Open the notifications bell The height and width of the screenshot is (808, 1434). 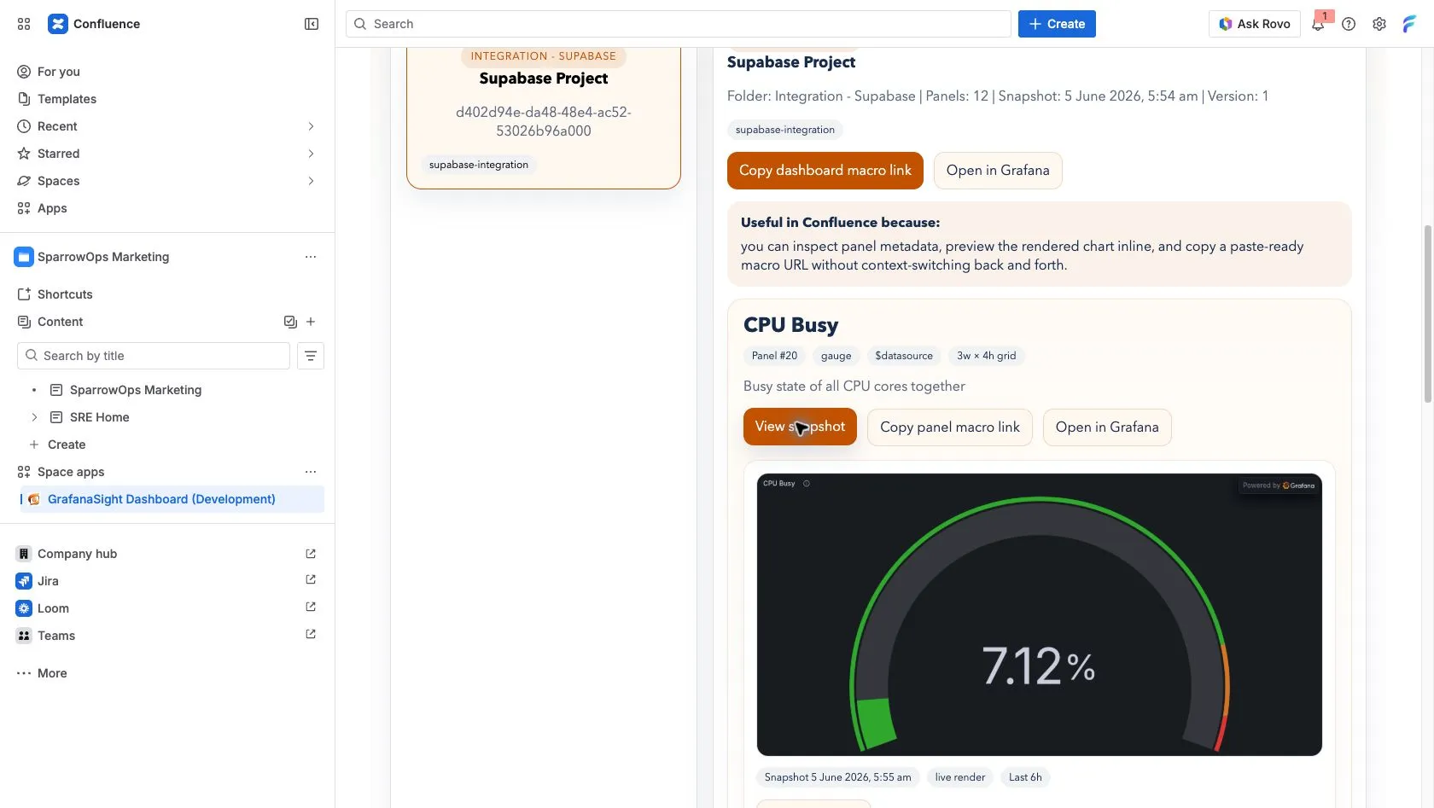[x=1318, y=24]
